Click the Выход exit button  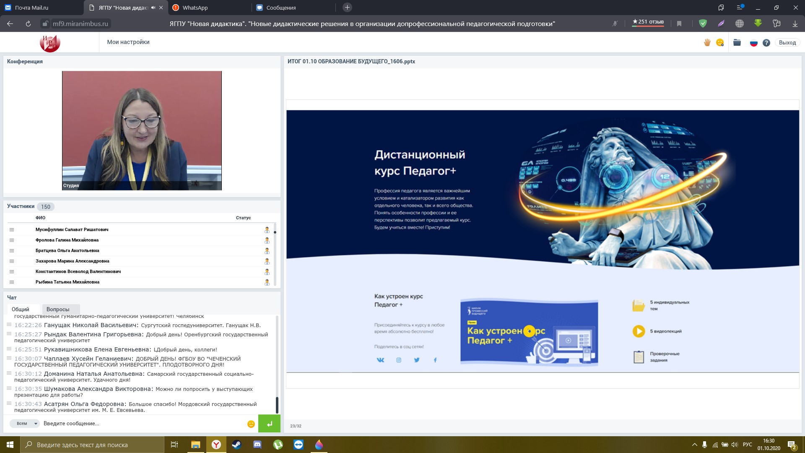(x=787, y=42)
